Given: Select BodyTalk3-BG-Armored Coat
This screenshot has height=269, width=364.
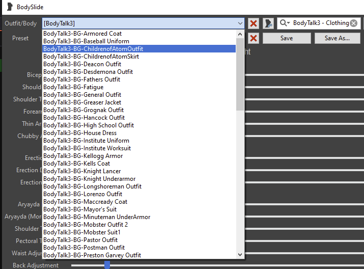Looking at the screenshot, I should coord(139,34).
